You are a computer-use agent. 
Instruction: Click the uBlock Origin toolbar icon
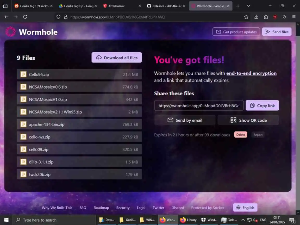275,17
